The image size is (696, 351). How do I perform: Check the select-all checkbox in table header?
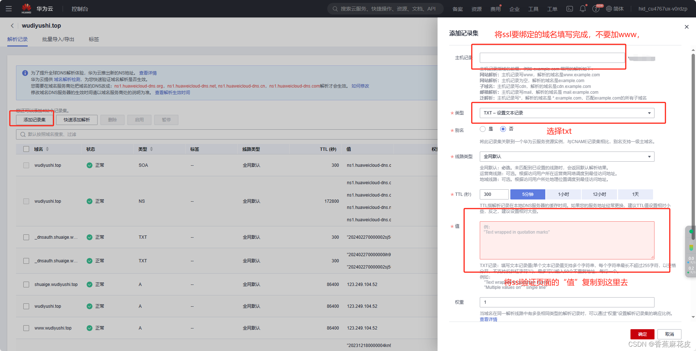[26, 149]
